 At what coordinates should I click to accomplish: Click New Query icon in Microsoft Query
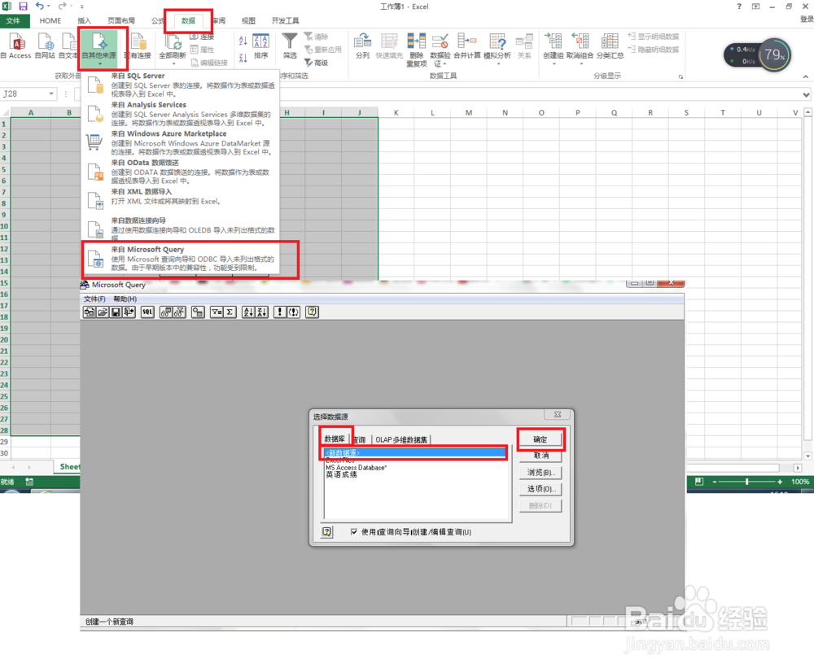90,312
